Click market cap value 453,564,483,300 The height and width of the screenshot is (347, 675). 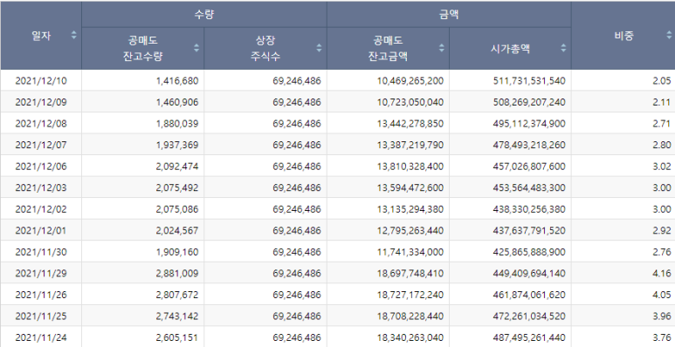pyautogui.click(x=529, y=188)
